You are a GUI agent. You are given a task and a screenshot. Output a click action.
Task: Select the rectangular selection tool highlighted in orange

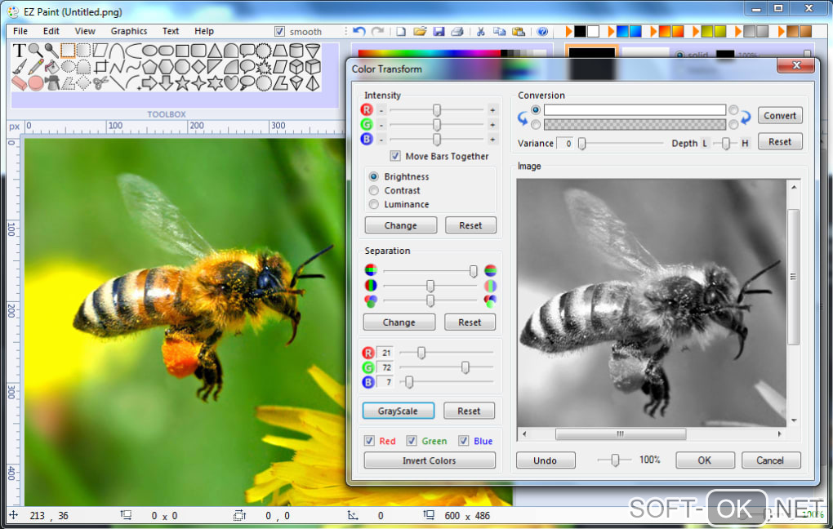point(68,51)
